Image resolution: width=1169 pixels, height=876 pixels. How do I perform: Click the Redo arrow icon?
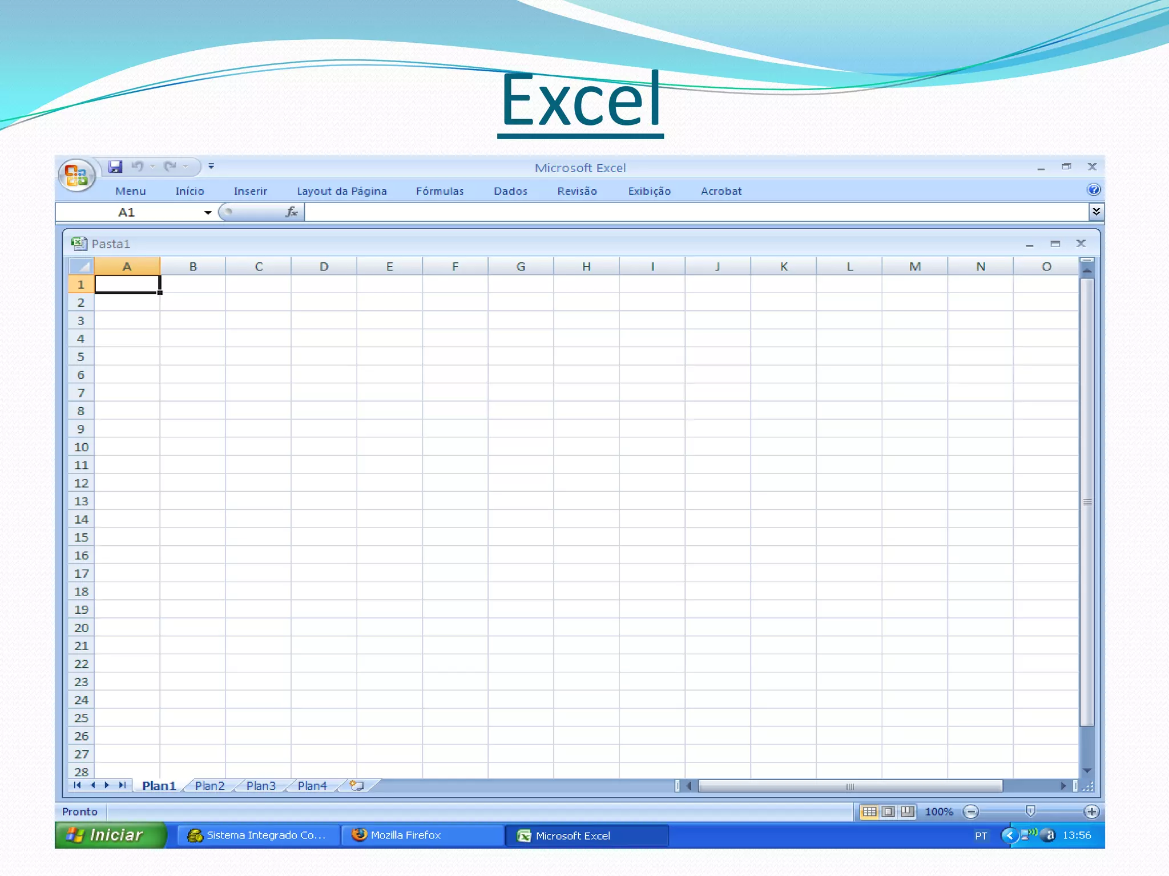point(170,167)
